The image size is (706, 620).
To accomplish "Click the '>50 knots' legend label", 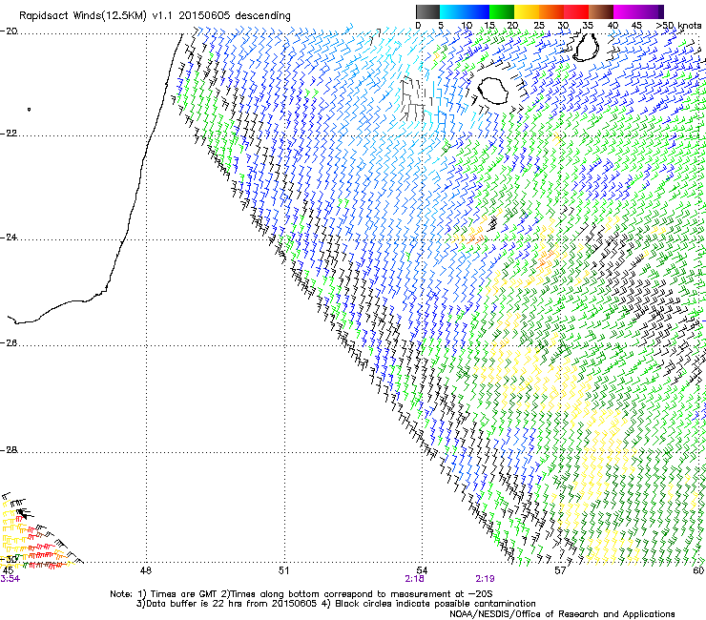I will pos(678,26).
